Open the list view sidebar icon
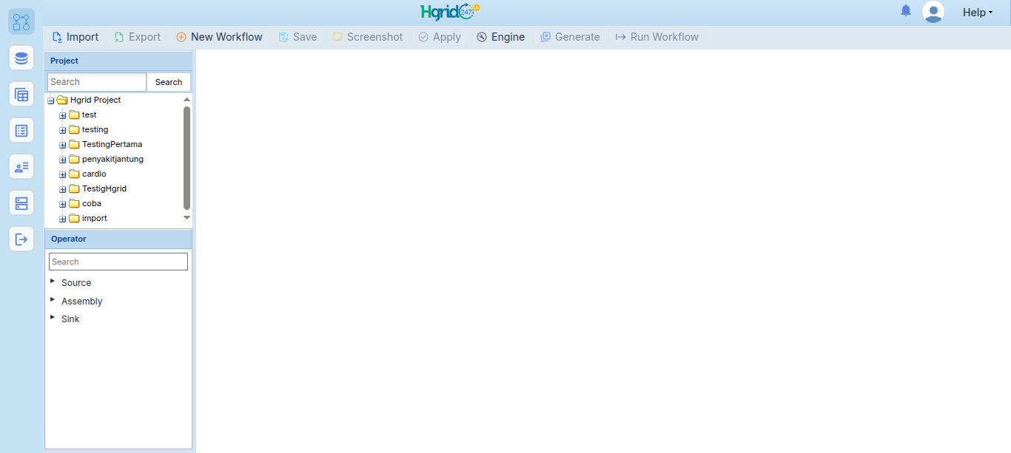Image resolution: width=1011 pixels, height=453 pixels. (x=21, y=130)
